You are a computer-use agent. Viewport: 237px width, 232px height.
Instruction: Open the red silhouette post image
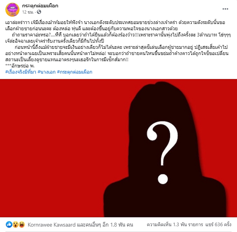[119, 148]
